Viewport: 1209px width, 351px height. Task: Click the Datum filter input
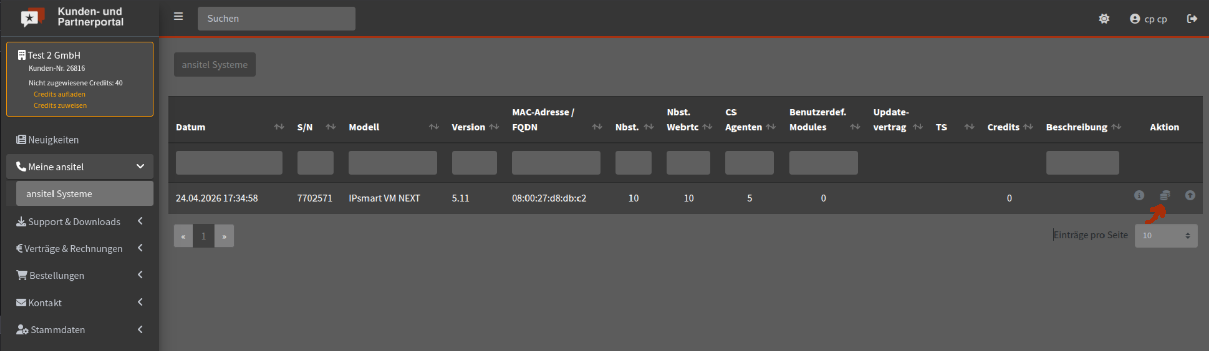tap(229, 163)
